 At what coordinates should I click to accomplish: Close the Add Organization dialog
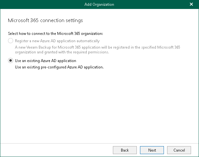[x=191, y=4]
